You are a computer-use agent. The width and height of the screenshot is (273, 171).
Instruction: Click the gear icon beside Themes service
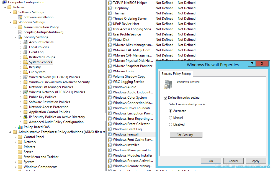click(x=110, y=13)
